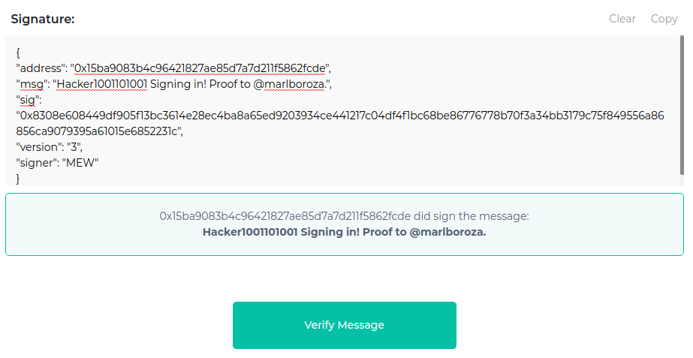
Task: Click the underlined Hacker1001101001 word in textarea
Action: (x=102, y=84)
